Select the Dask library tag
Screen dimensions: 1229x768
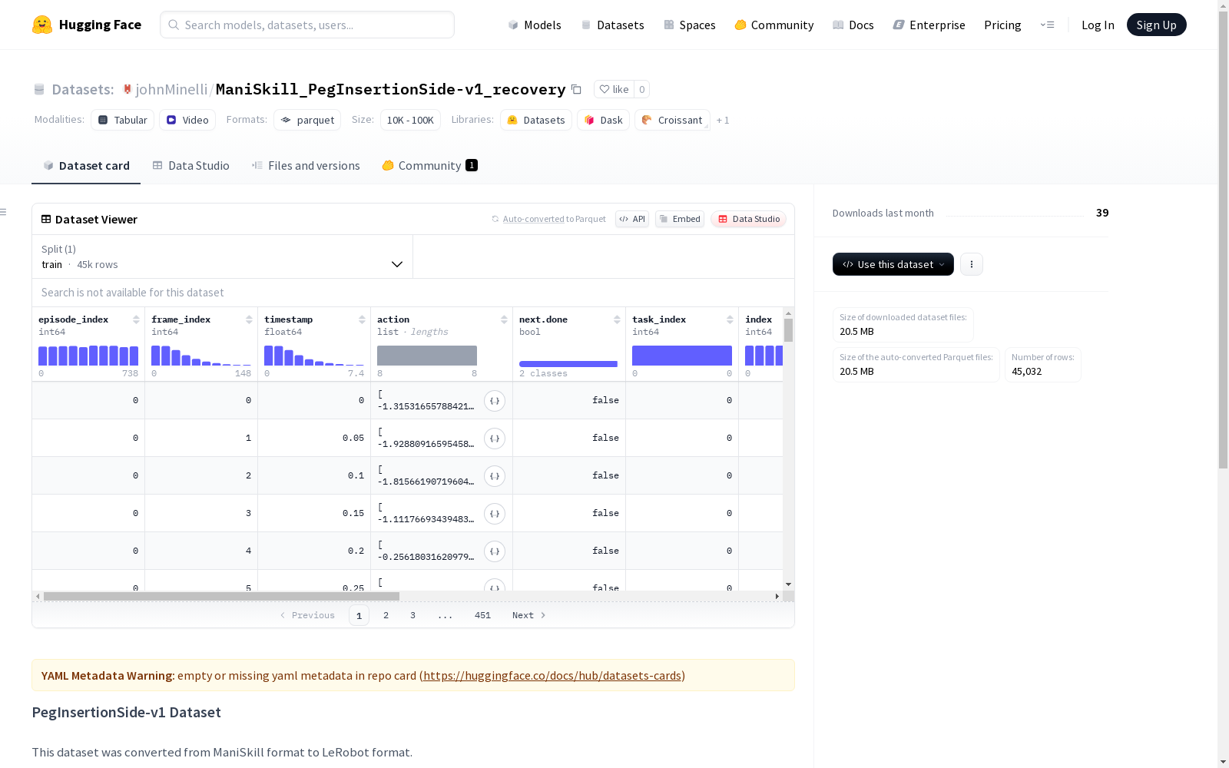tap(604, 120)
